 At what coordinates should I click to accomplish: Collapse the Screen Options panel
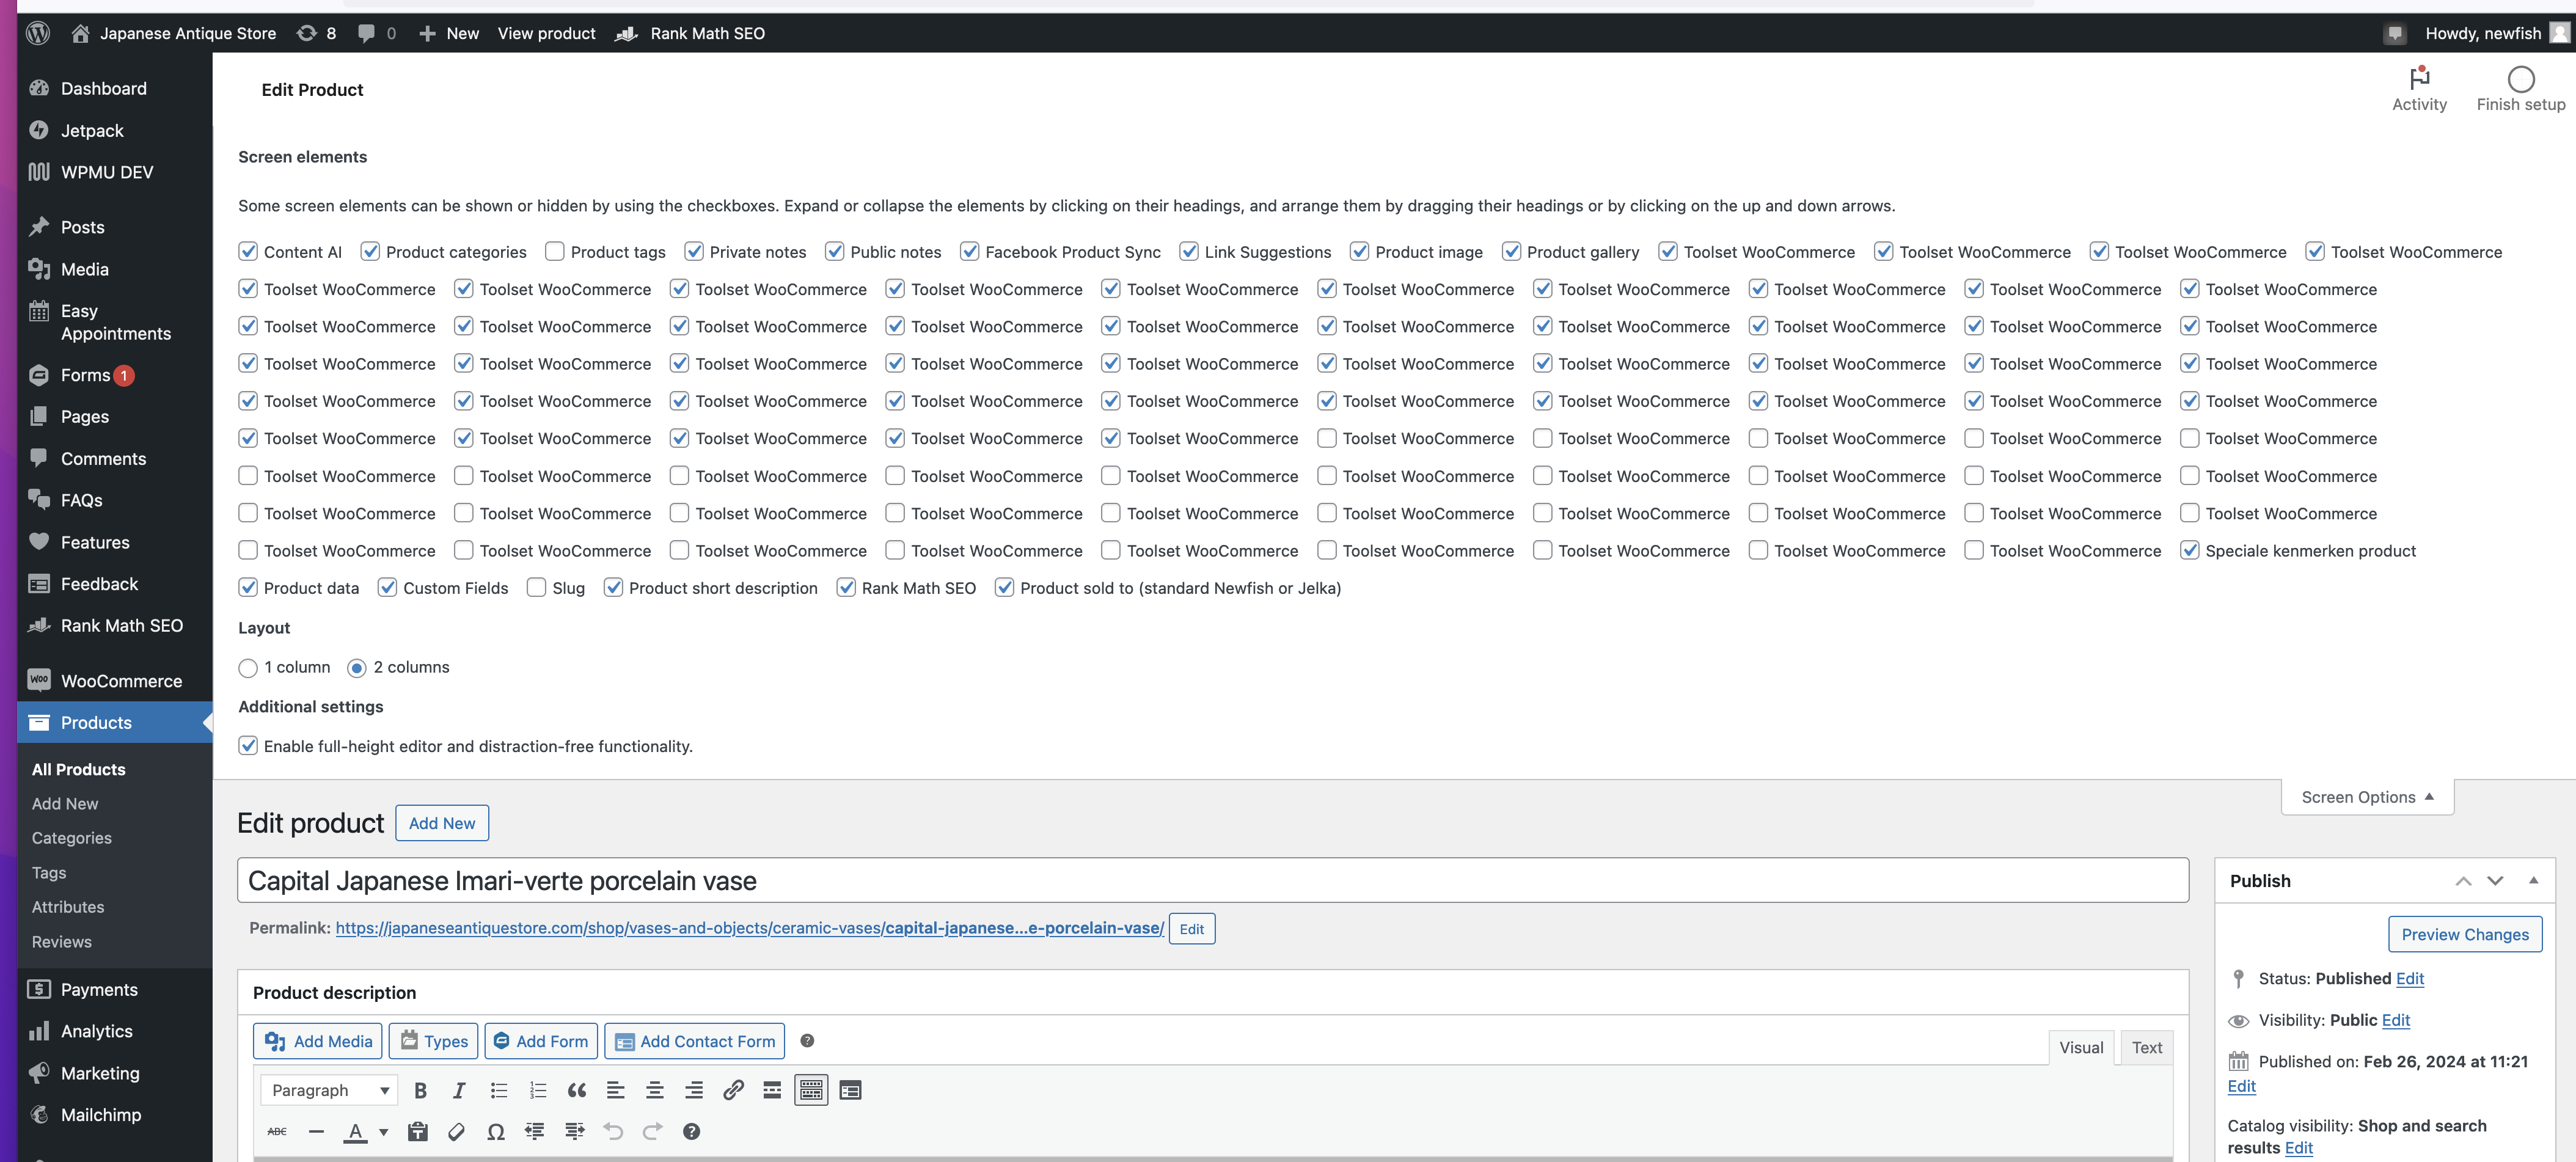[2366, 797]
